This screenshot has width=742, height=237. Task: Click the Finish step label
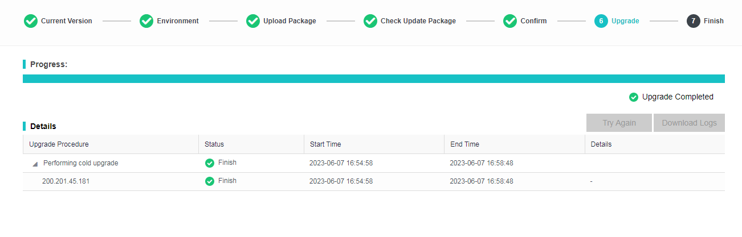(713, 21)
